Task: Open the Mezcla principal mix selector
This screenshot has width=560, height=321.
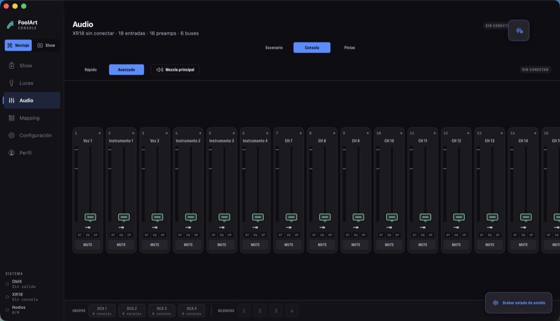Action: pos(175,69)
